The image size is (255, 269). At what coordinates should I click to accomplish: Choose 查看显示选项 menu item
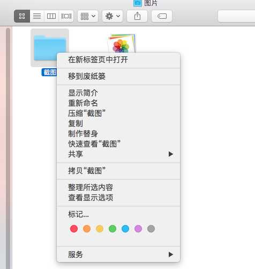(x=118, y=198)
